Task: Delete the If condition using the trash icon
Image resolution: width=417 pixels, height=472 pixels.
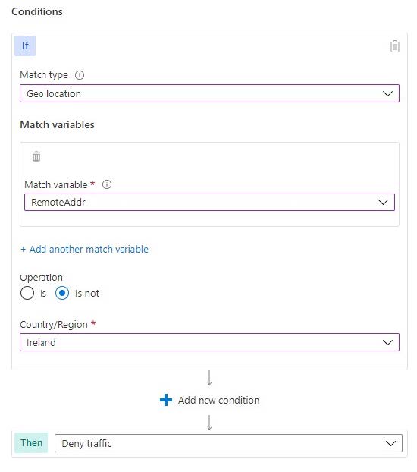Action: (x=394, y=46)
